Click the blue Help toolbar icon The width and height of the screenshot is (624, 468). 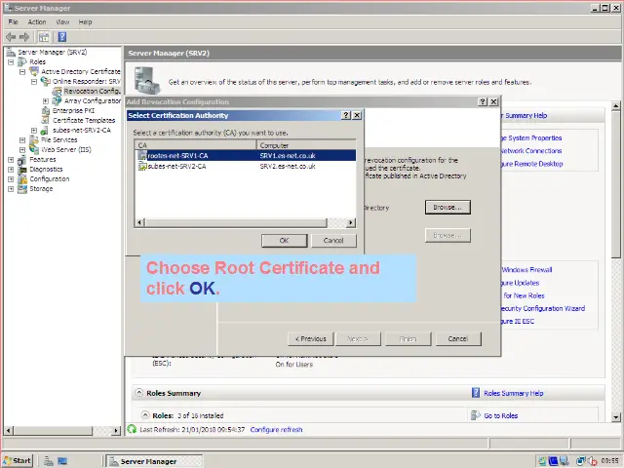[x=62, y=37]
